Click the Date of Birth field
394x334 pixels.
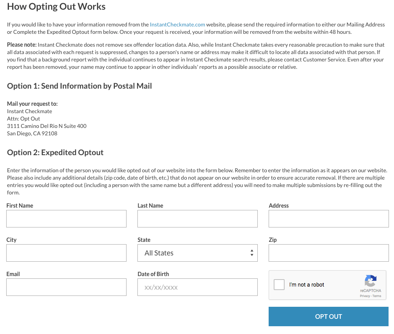(197, 287)
